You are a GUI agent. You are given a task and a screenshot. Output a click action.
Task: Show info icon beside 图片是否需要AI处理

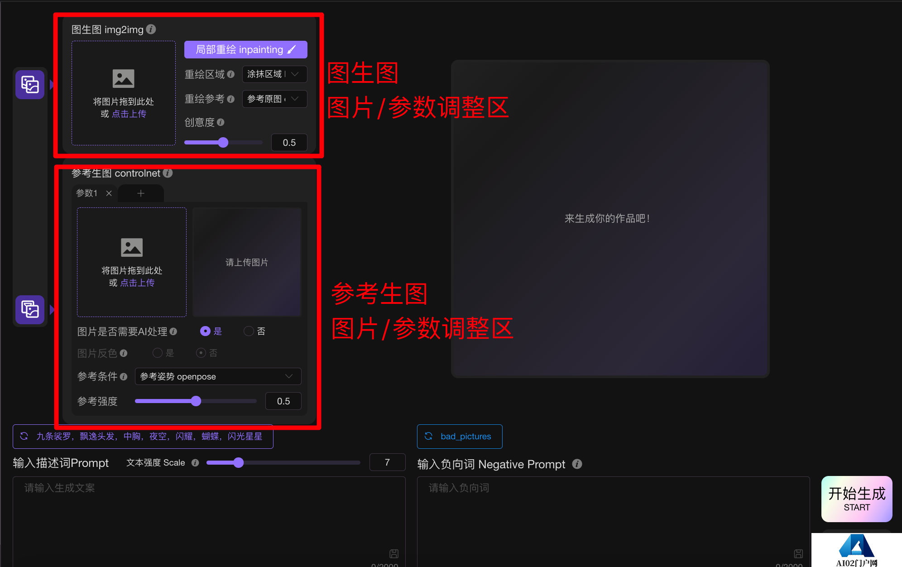pos(173,332)
